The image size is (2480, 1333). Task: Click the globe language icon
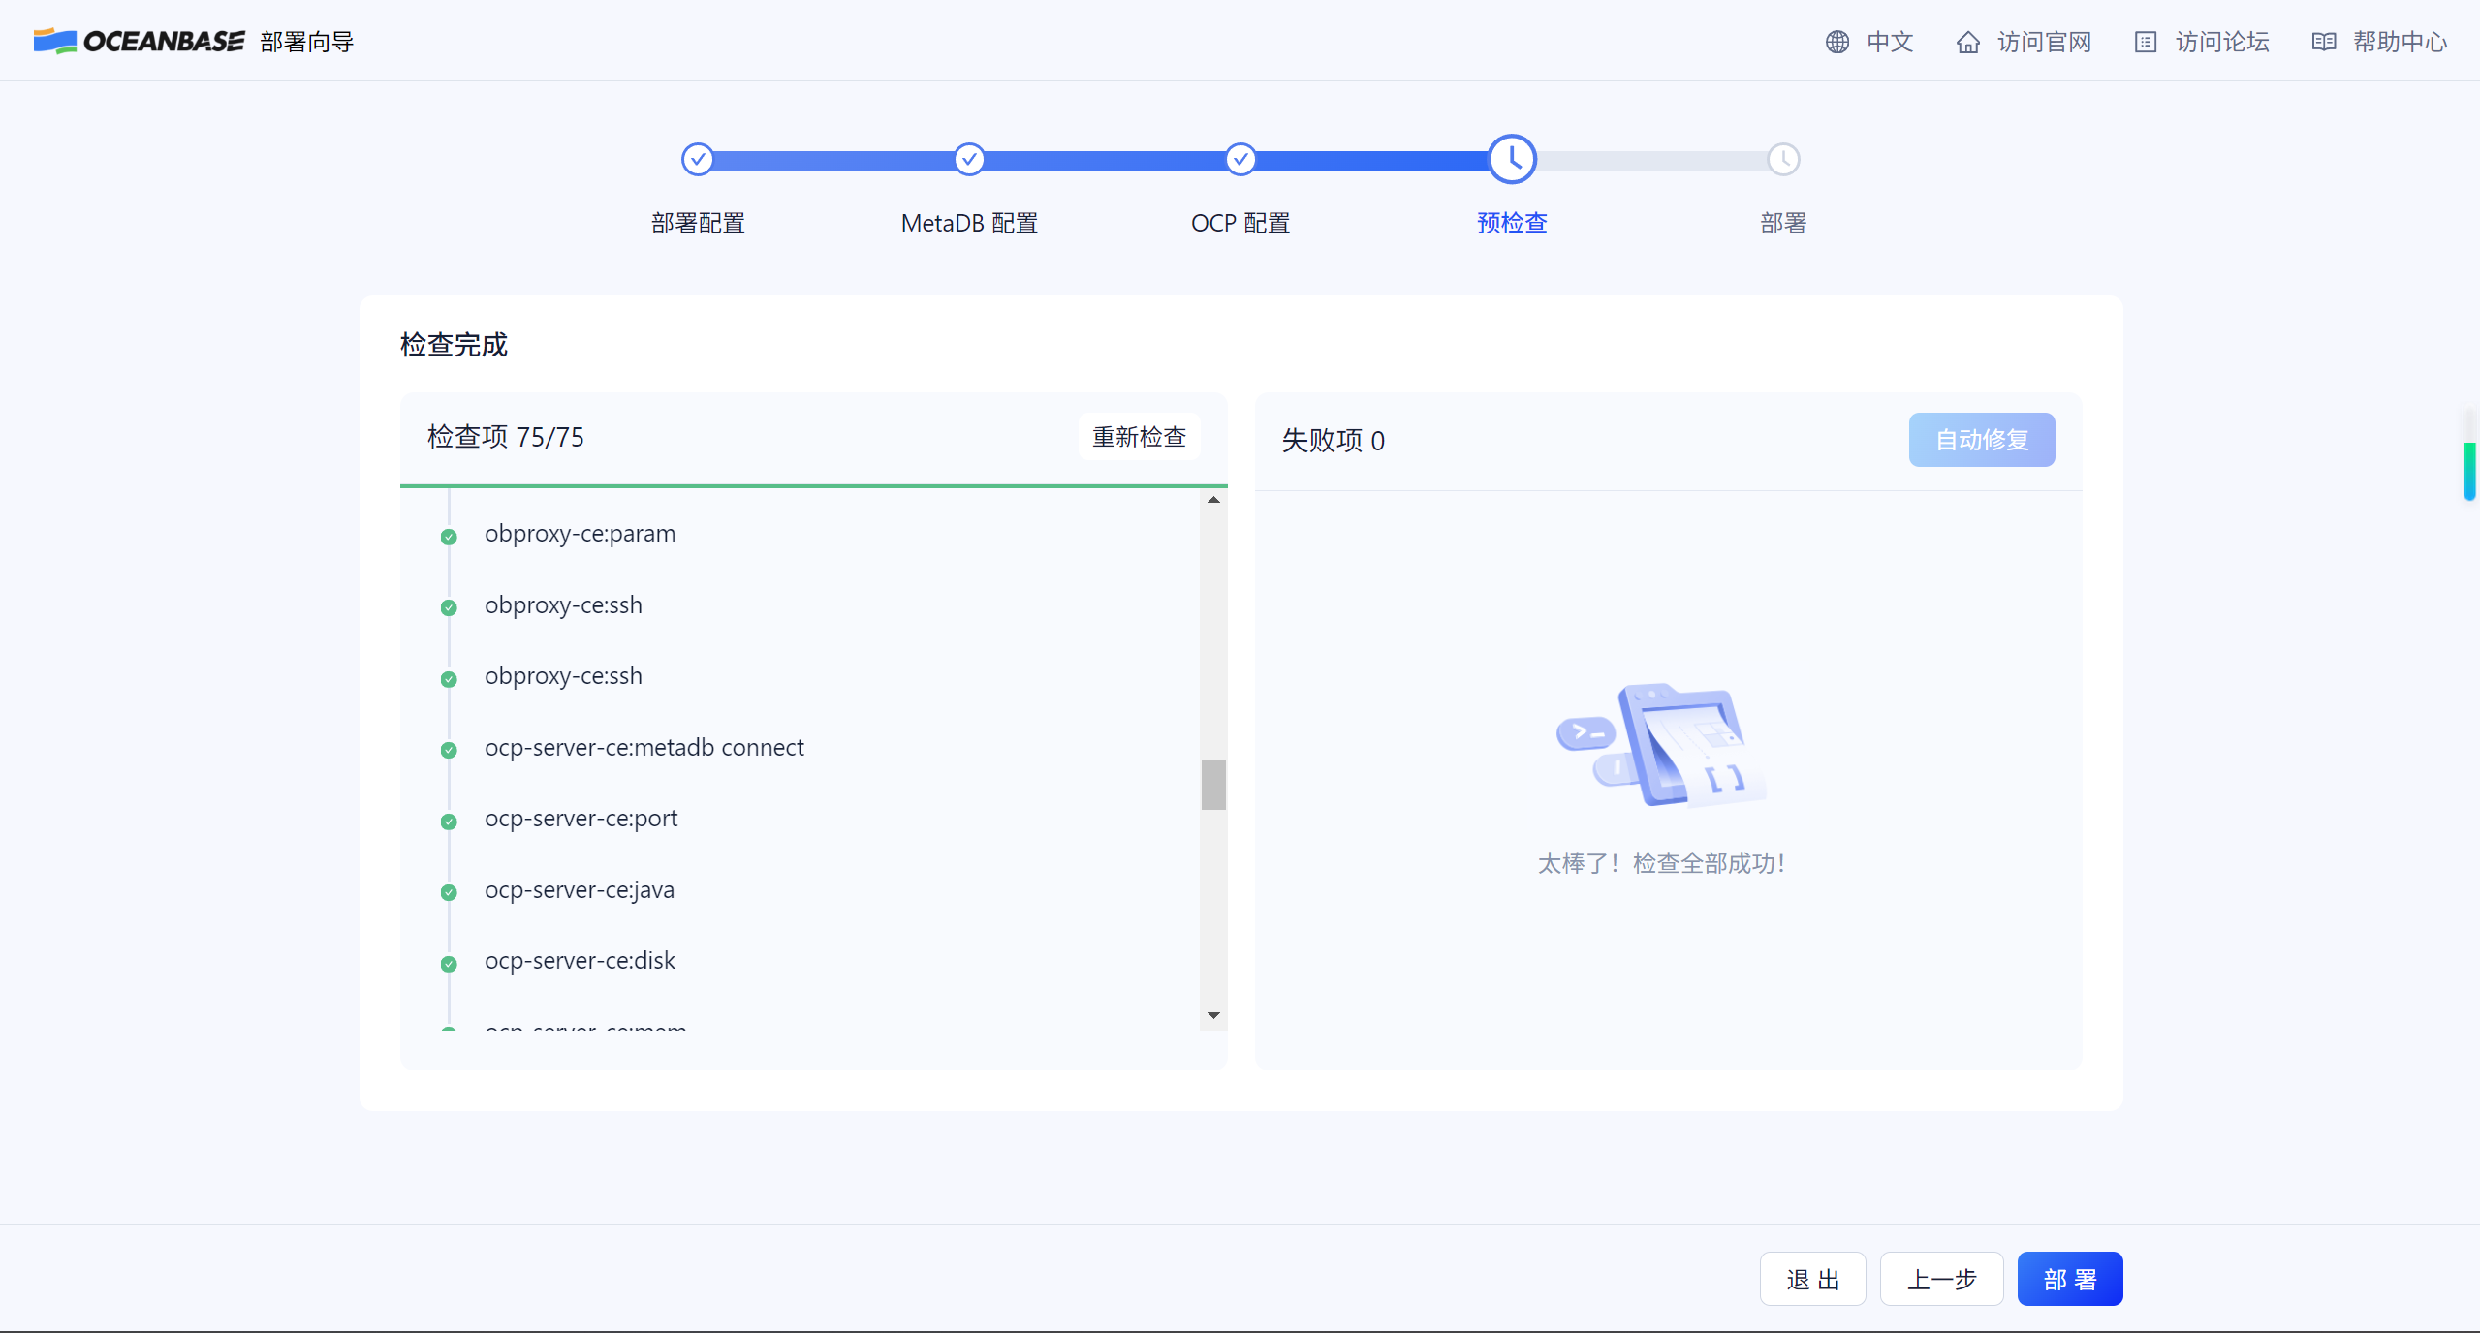pos(1836,42)
